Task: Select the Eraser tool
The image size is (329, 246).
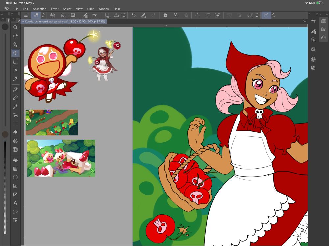Action: pos(15,132)
